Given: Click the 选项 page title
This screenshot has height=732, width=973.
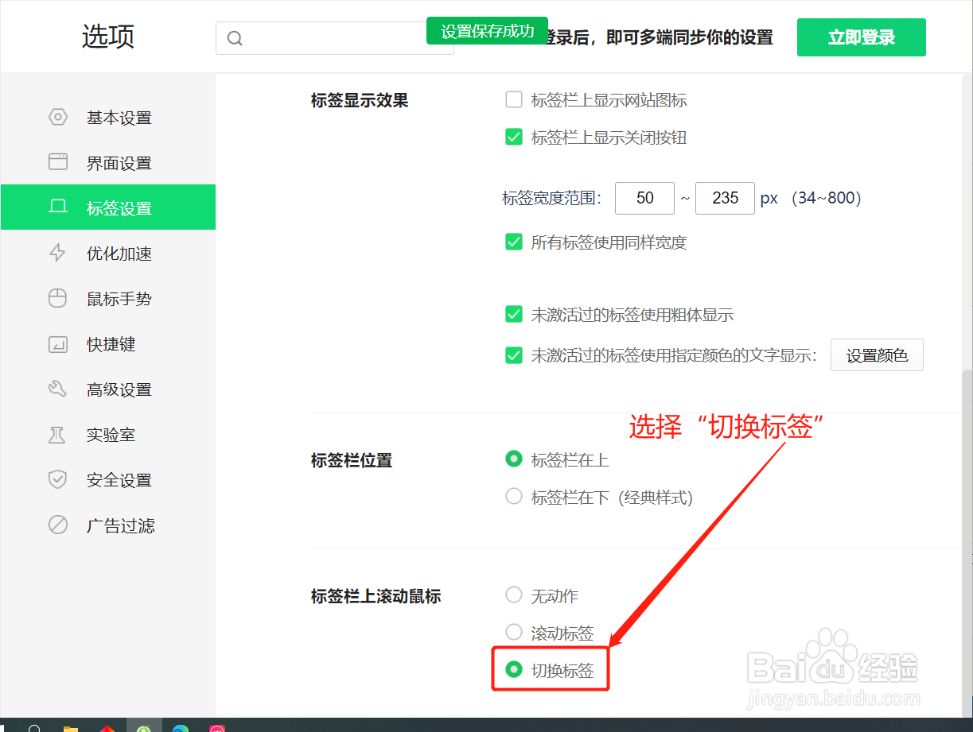Looking at the screenshot, I should tap(108, 37).
